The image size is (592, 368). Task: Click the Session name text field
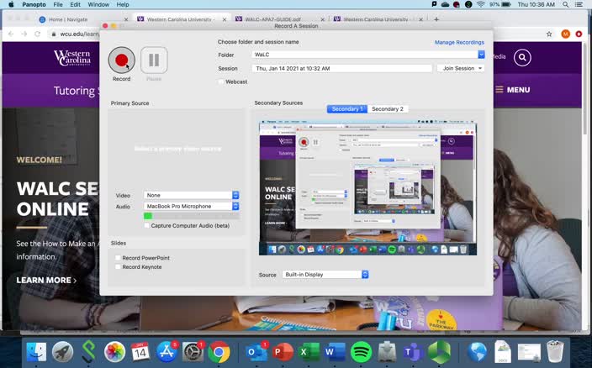tap(341, 68)
